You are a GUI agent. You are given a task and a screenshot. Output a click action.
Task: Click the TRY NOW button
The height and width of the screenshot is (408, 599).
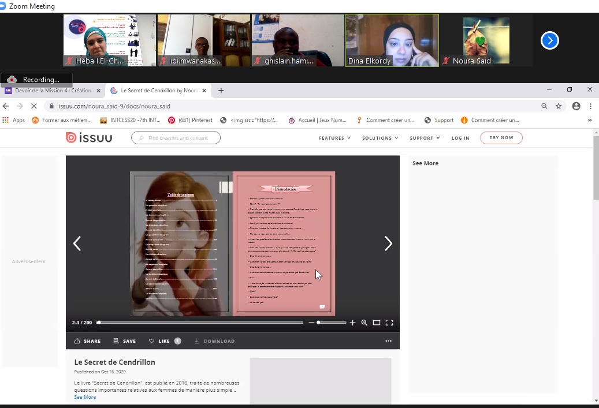[x=501, y=137]
